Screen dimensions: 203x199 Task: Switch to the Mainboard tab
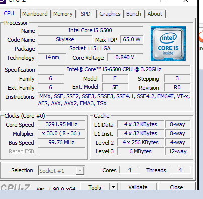pos(35,14)
